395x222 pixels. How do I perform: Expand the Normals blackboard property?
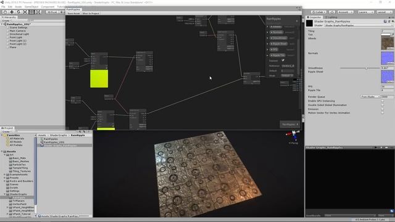(x=267, y=32)
